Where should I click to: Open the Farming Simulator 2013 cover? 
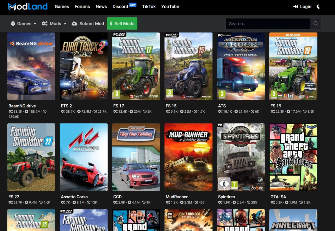(x=84, y=220)
